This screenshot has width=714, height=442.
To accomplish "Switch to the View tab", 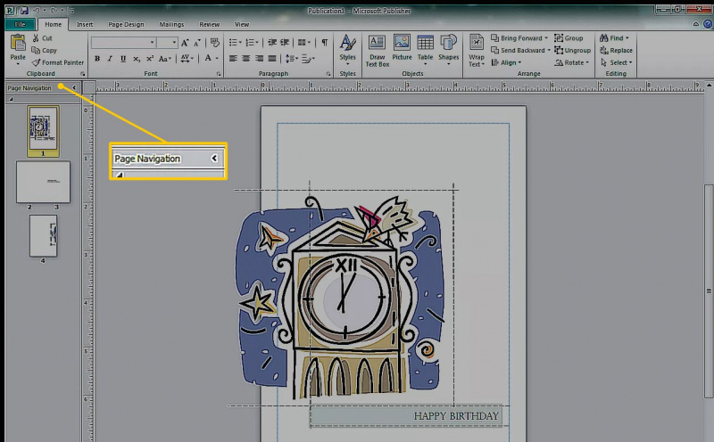I will (x=242, y=25).
